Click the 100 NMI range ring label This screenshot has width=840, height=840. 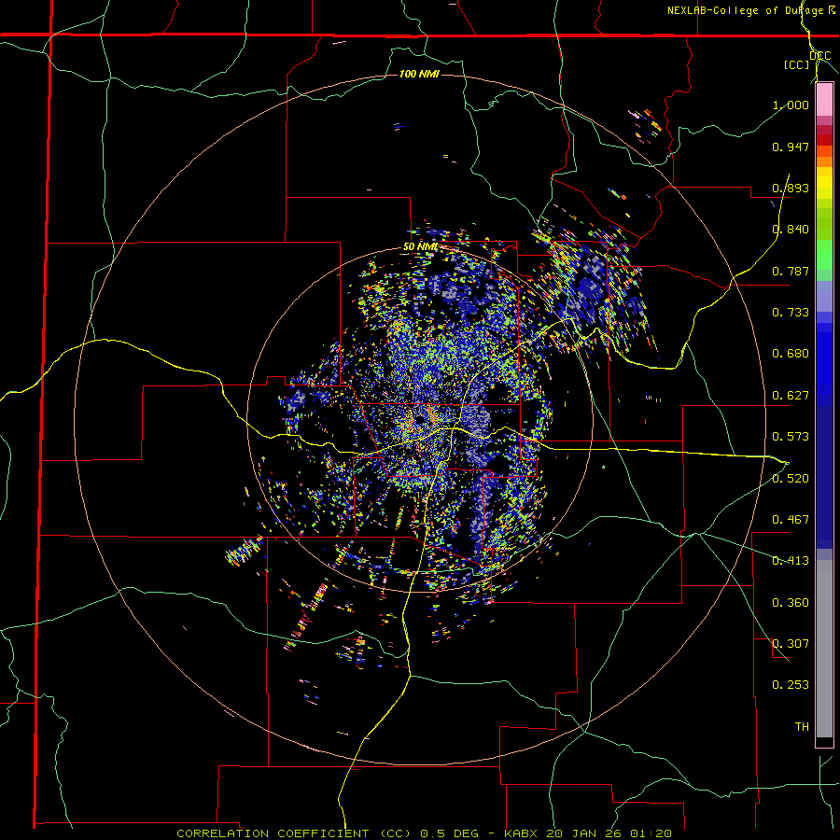(x=419, y=74)
